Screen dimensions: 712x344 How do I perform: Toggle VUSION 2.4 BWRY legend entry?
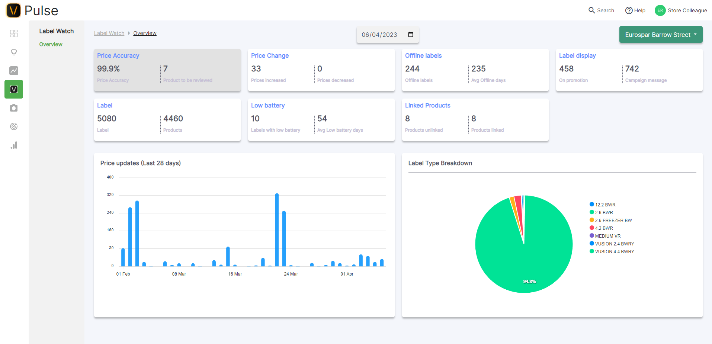(x=614, y=244)
